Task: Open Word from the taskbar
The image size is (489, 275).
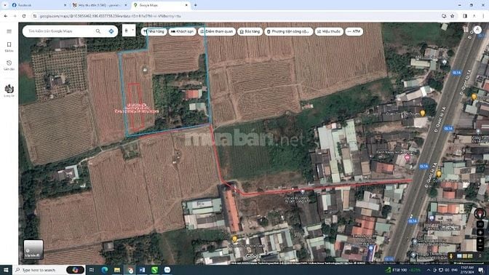Action: click(142, 270)
